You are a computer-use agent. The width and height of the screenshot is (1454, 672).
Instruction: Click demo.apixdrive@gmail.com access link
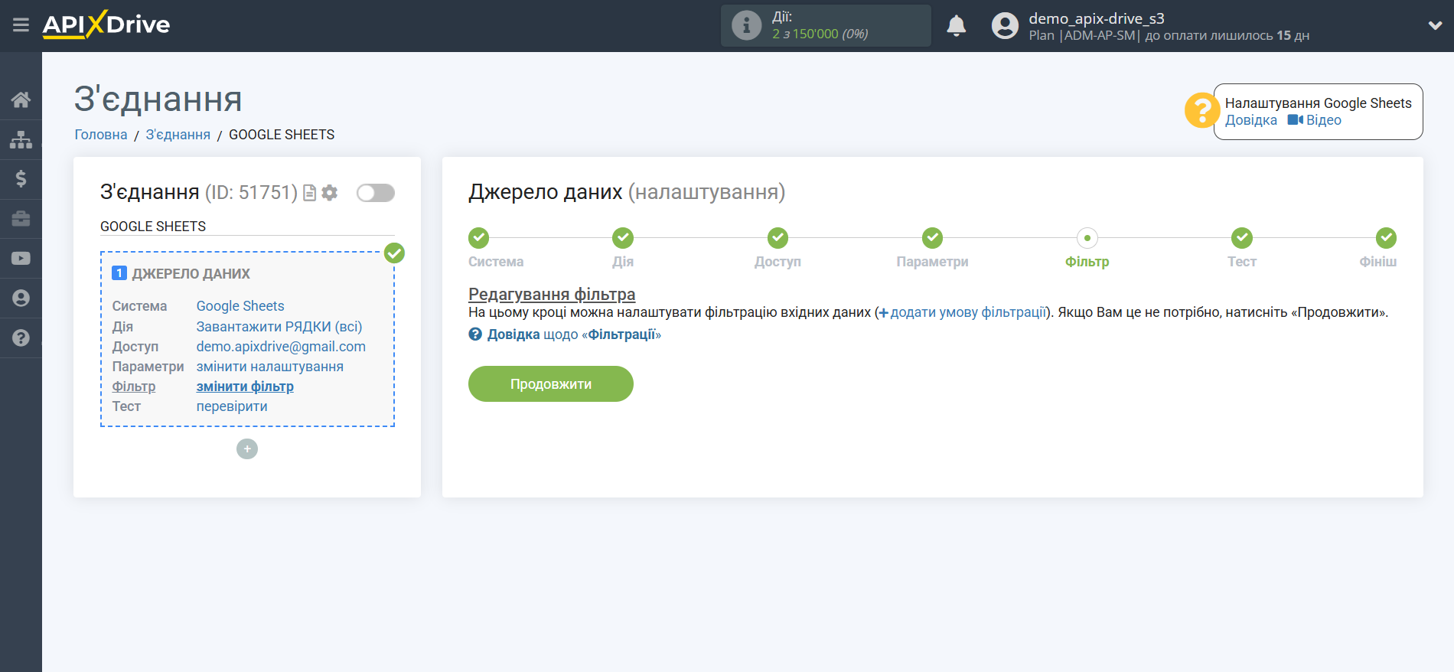[281, 347]
